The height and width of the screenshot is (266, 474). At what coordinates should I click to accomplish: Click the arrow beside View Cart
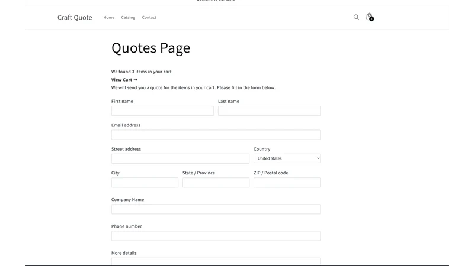tap(136, 80)
